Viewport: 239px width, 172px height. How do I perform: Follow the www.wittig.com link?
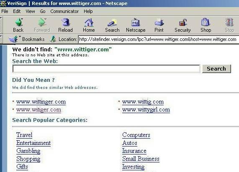[143, 101]
